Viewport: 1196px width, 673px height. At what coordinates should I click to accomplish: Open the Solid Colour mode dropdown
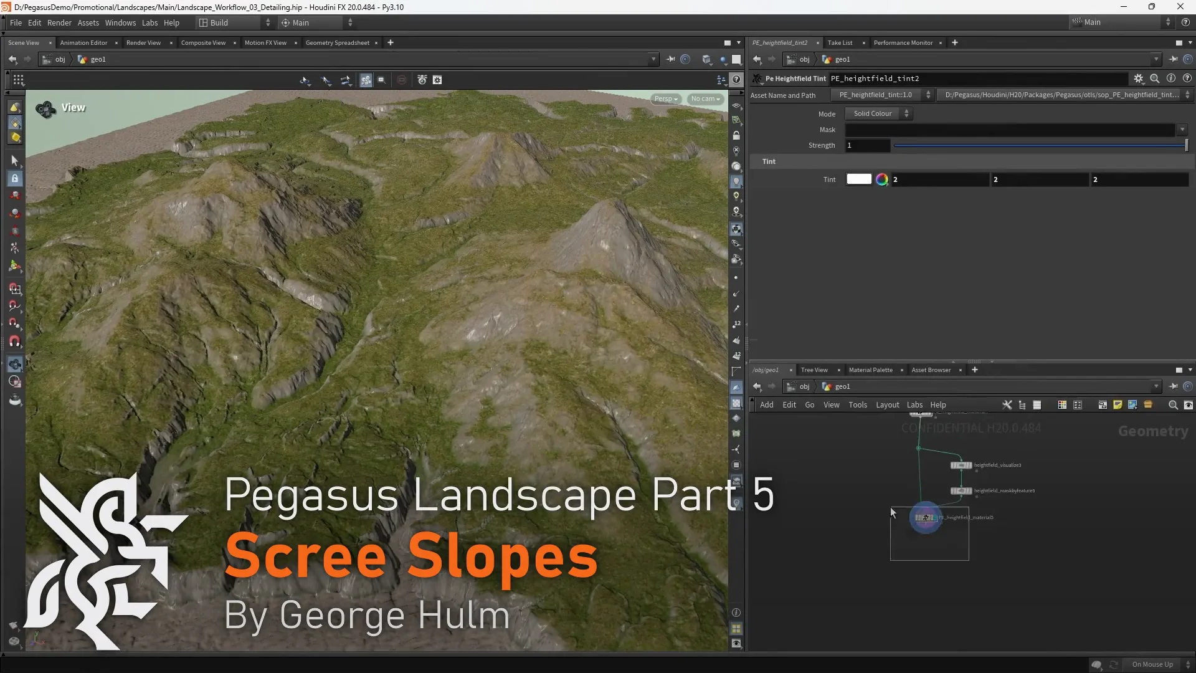coord(878,113)
